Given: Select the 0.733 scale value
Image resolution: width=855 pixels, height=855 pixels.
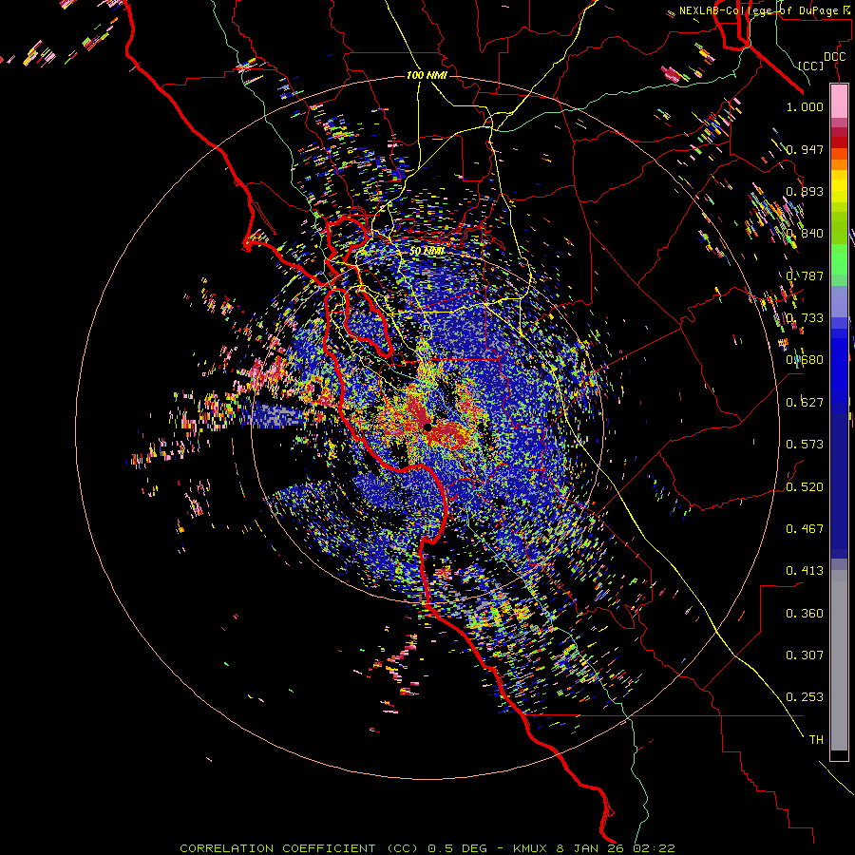Looking at the screenshot, I should [x=805, y=318].
